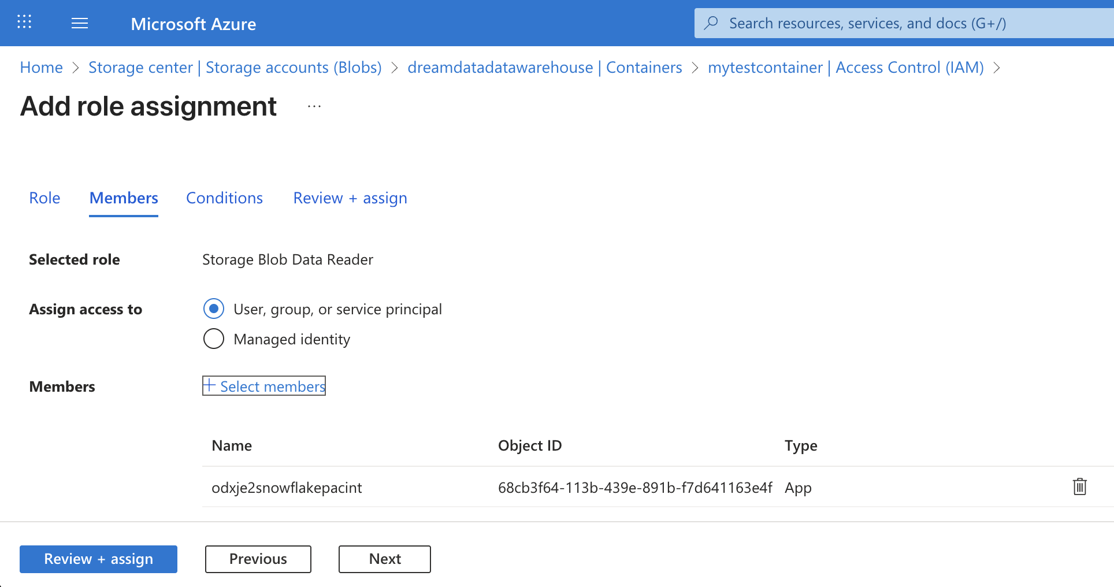Select the Members tab
The width and height of the screenshot is (1114, 587).
click(x=124, y=198)
